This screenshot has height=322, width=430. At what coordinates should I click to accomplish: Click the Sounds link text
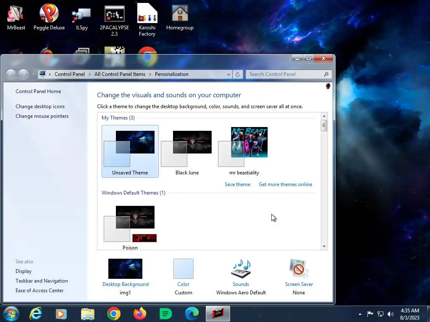[241, 284]
